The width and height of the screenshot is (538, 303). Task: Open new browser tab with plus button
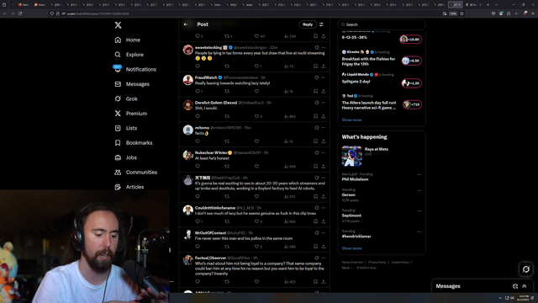[x=488, y=5]
